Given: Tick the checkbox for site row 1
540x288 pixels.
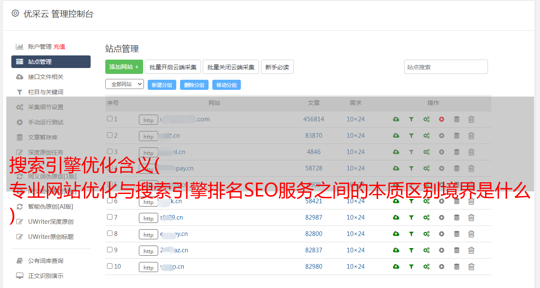Looking at the screenshot, I should (x=110, y=119).
